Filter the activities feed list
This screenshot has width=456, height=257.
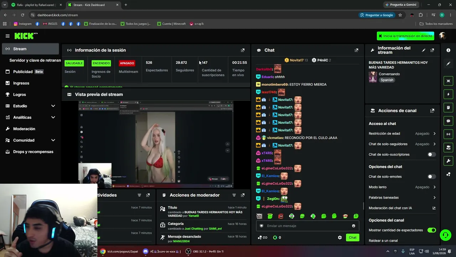pos(139,195)
